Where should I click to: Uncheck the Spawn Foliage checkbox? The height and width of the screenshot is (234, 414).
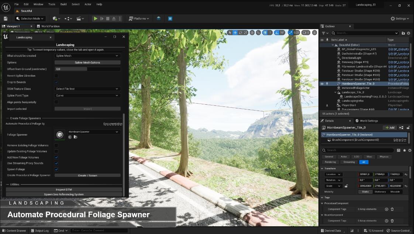point(56,170)
